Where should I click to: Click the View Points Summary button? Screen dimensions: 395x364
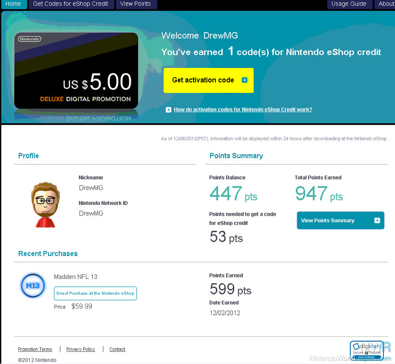(340, 220)
